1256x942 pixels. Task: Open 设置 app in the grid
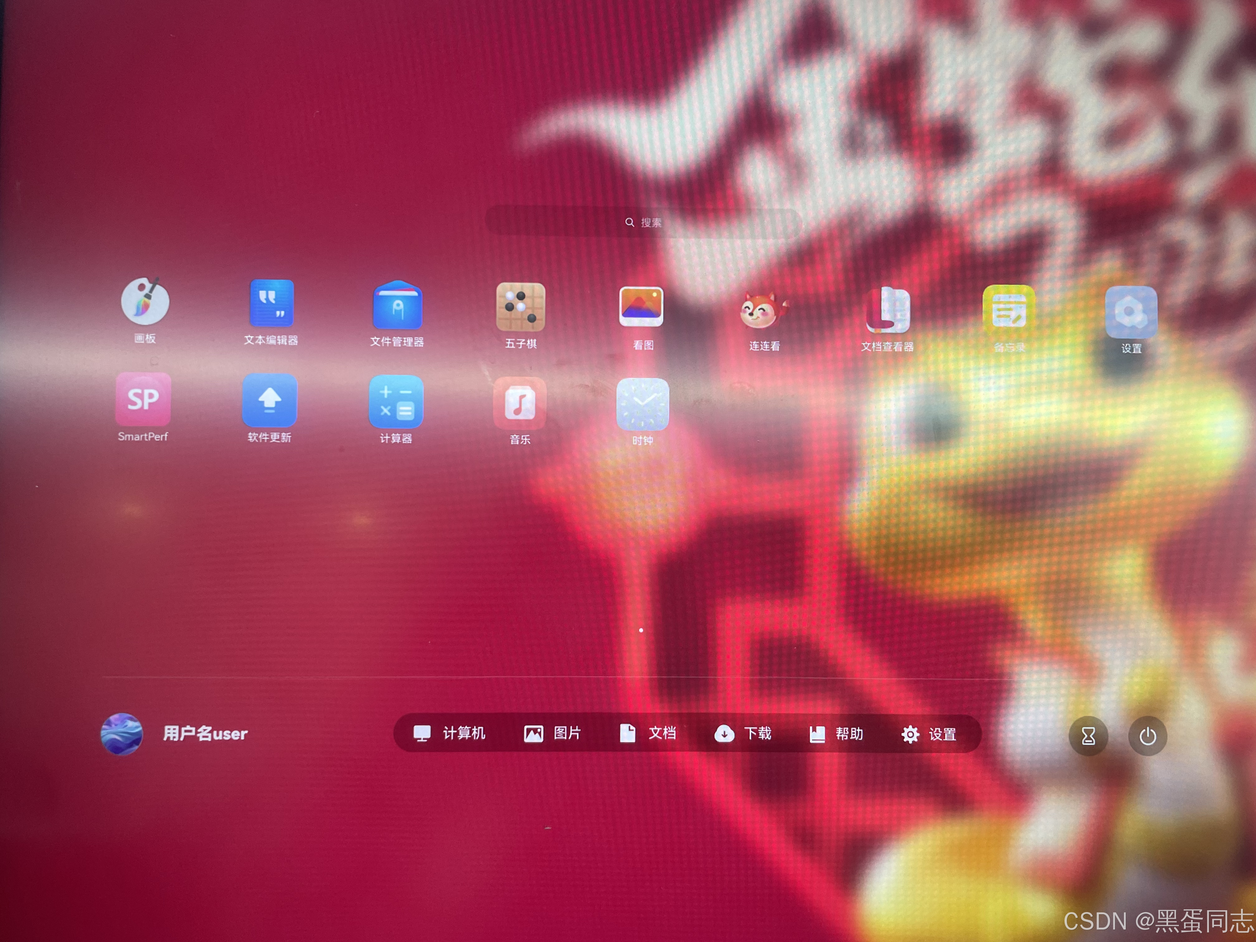tap(1130, 312)
